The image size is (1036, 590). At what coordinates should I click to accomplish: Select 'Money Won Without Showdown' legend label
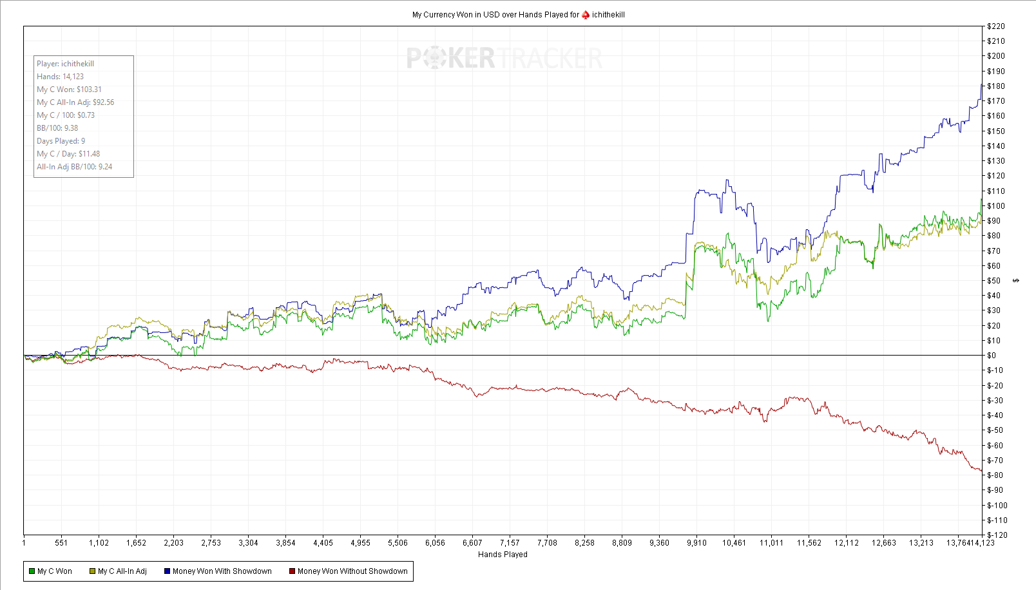[x=352, y=571]
